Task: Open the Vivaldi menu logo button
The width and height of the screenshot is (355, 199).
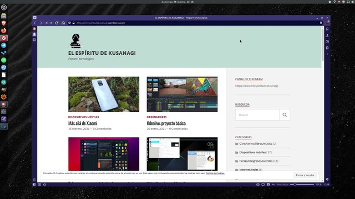Action: [34, 18]
